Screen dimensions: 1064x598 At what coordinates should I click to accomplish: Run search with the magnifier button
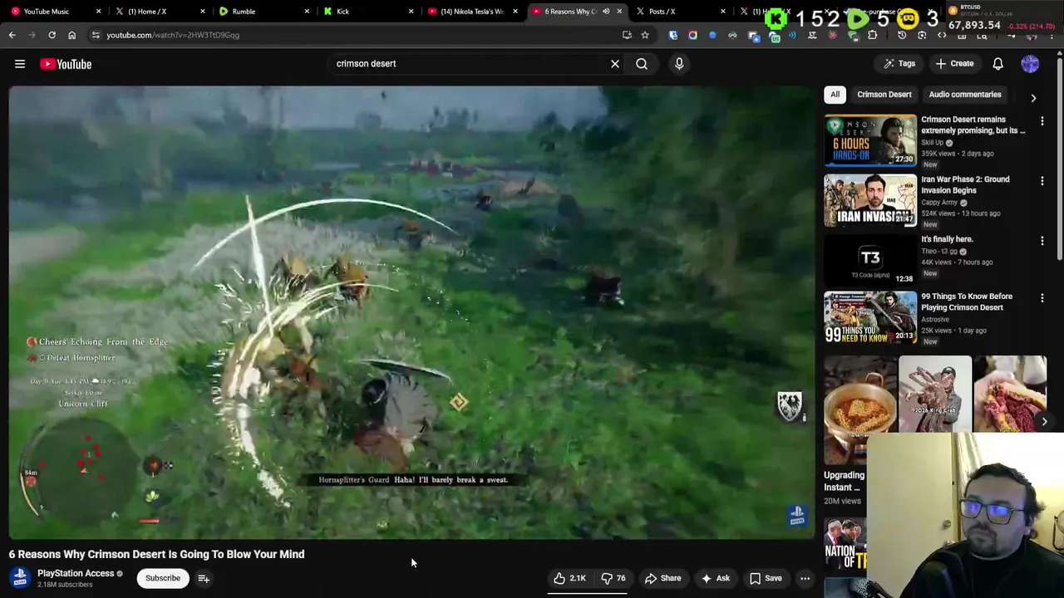[x=642, y=64]
